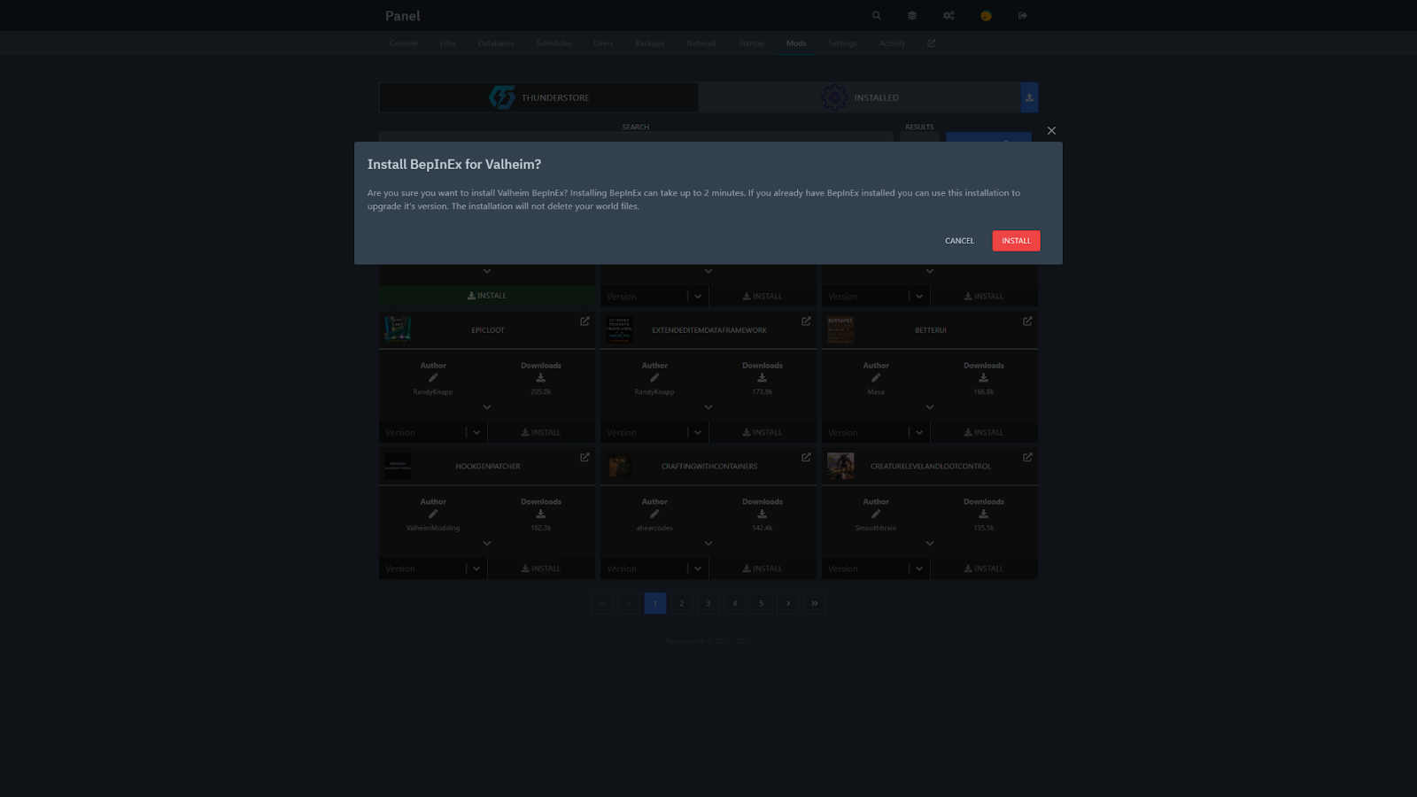Install the CraftingWithContainers mod
This screenshot has height=797, width=1417.
coord(763,569)
